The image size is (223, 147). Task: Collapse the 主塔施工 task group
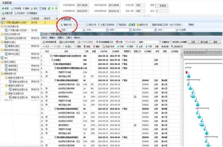(52, 60)
